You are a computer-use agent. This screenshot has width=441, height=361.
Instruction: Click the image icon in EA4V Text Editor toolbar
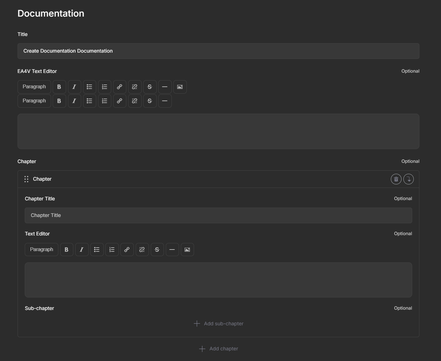coord(180,87)
